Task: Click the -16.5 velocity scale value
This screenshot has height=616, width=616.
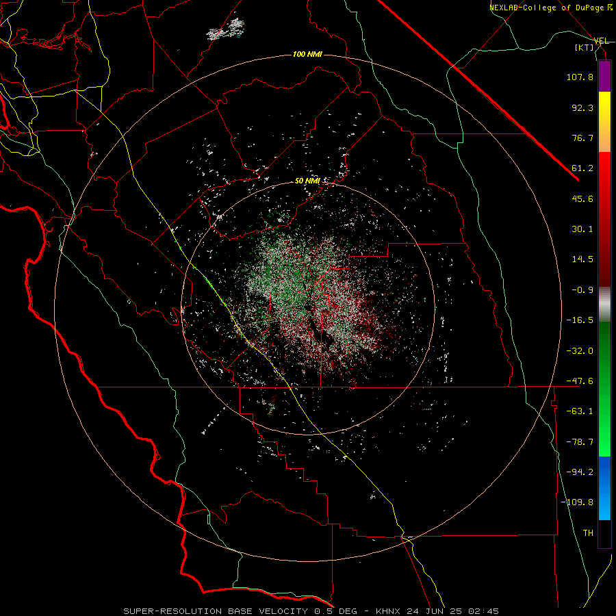Action: tap(580, 320)
